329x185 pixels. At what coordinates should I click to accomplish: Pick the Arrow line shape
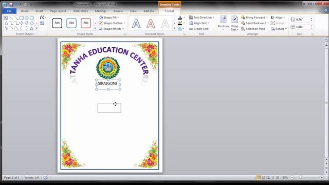pyautogui.click(x=16, y=18)
